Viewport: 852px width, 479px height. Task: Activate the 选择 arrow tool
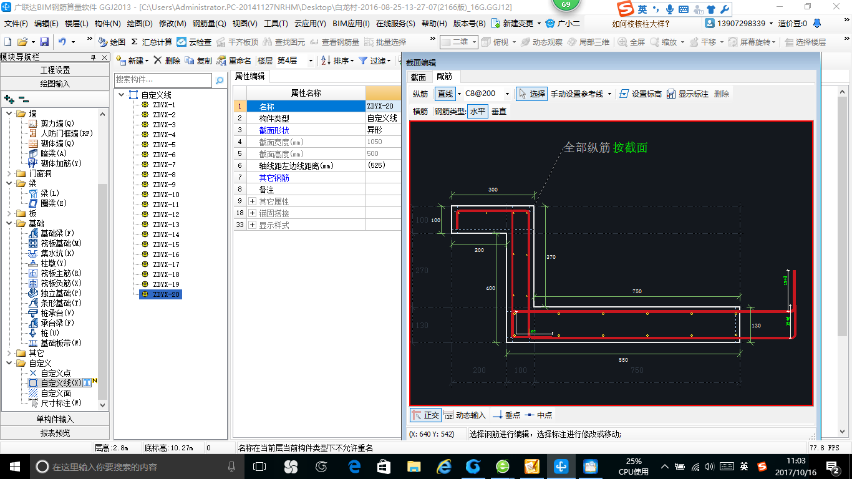(531, 94)
